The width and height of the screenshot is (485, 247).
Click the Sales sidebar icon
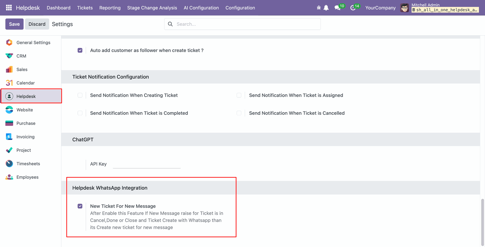pos(9,69)
